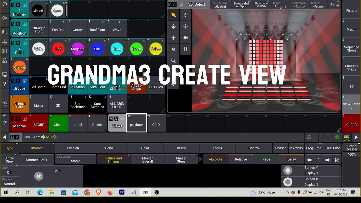Enable Delay layer

(292, 159)
